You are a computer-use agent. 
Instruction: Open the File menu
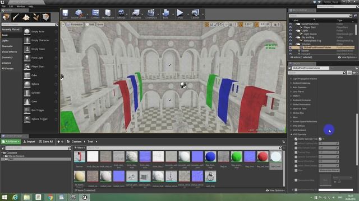pyautogui.click(x=3, y=6)
